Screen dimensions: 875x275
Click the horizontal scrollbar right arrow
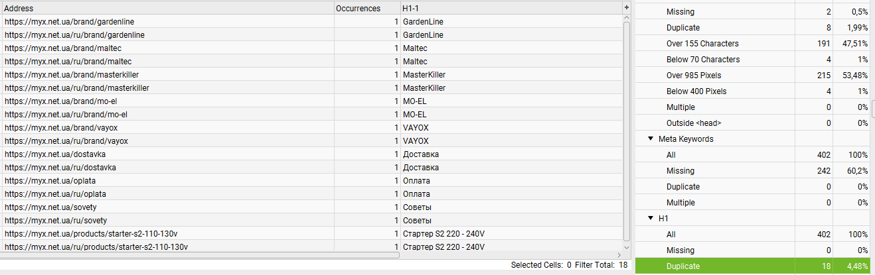point(619,254)
